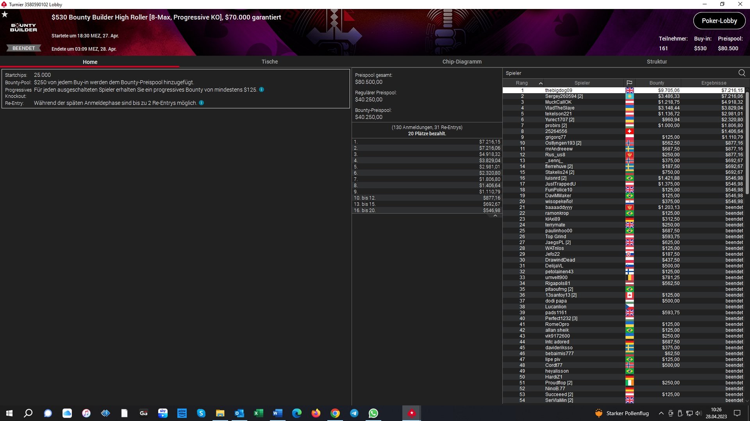Open the player search magnifier
This screenshot has height=421, width=750.
[x=741, y=73]
